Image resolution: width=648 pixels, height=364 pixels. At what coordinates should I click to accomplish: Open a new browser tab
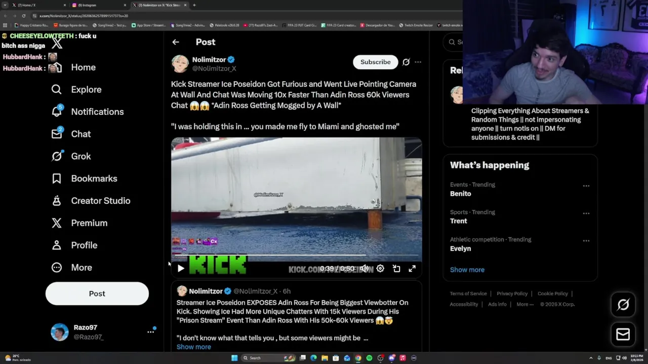coord(194,5)
